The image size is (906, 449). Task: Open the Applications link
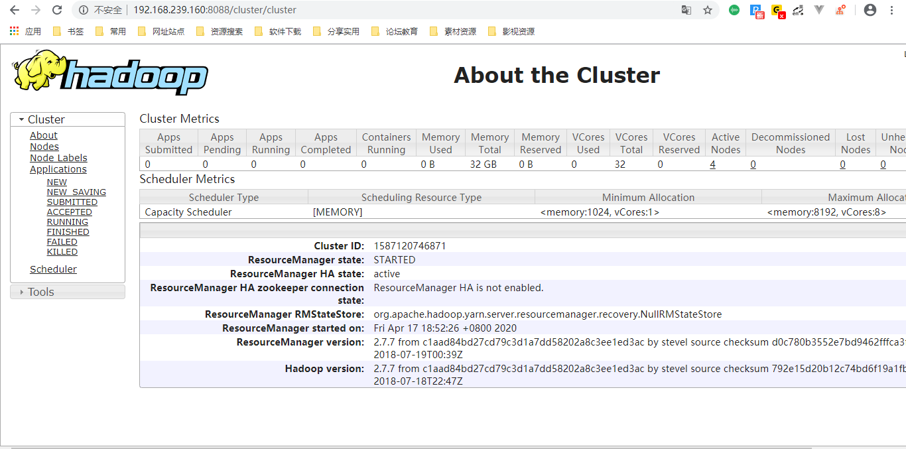click(58, 169)
